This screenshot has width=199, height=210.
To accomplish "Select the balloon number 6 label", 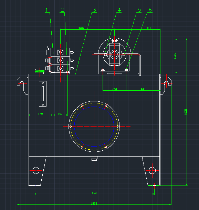I will tap(150, 10).
